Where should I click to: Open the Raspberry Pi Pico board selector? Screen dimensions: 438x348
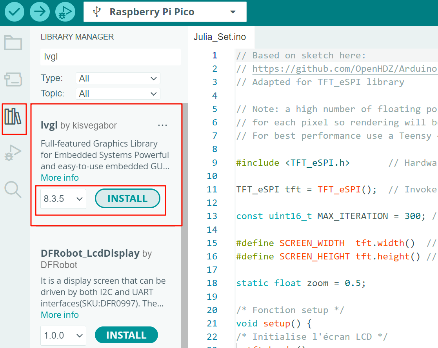click(x=165, y=12)
